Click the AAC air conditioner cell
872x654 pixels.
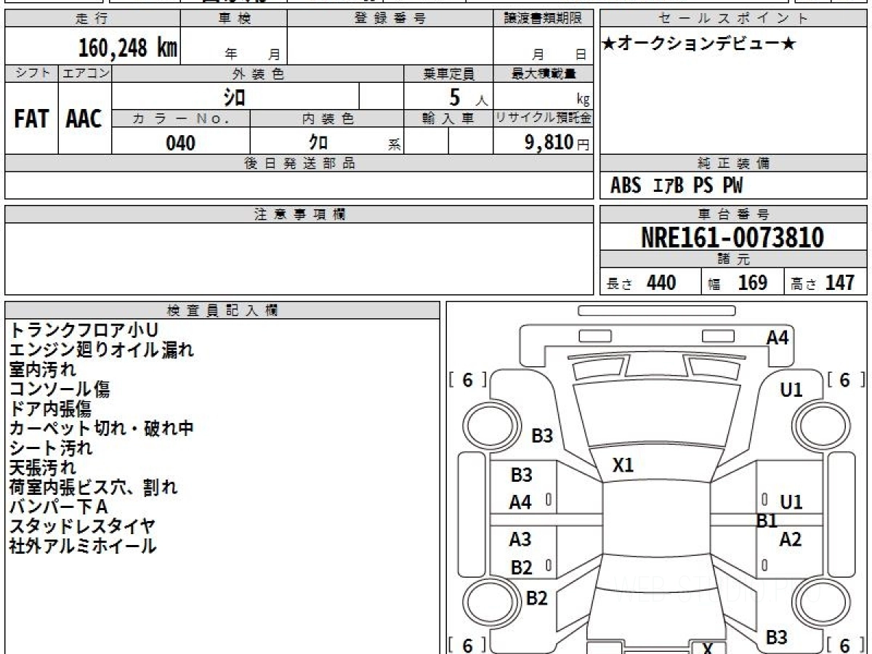[84, 119]
